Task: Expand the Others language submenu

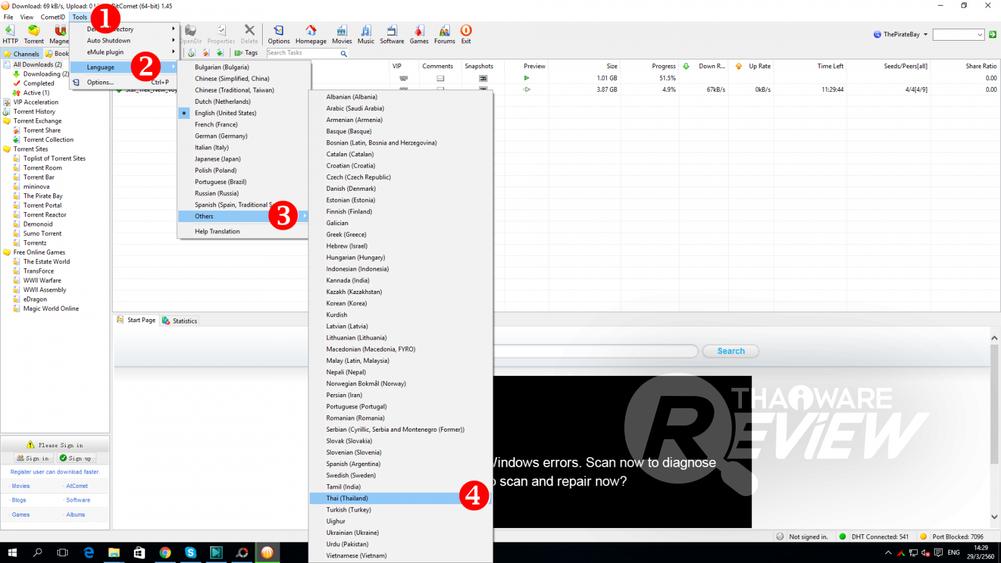Action: [x=205, y=216]
